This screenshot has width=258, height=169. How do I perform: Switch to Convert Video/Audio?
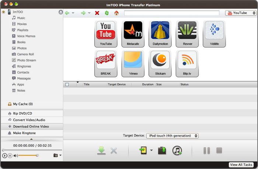[32, 120]
